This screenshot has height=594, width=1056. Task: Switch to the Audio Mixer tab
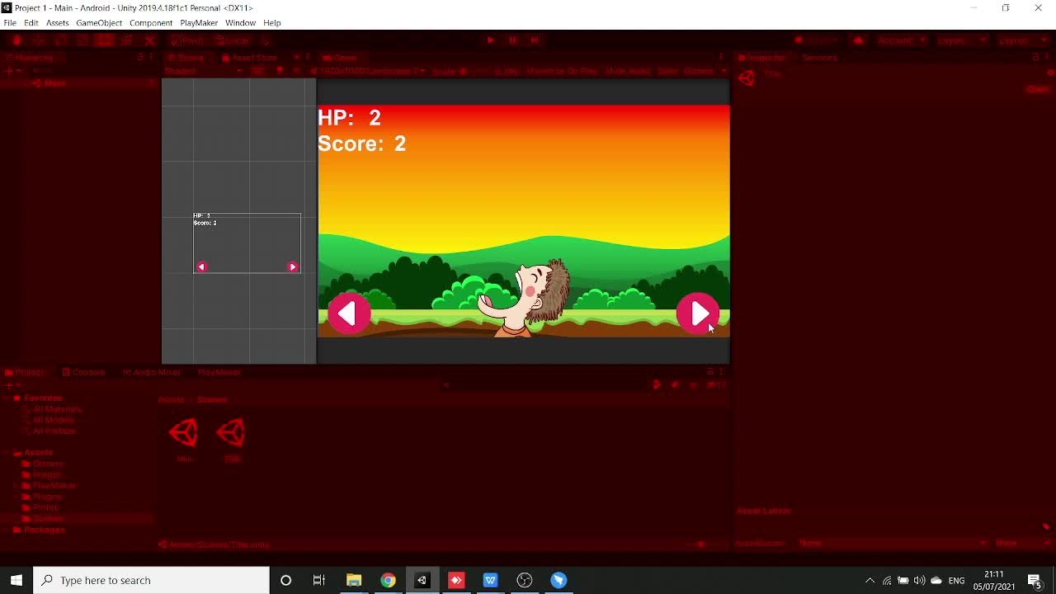(153, 372)
